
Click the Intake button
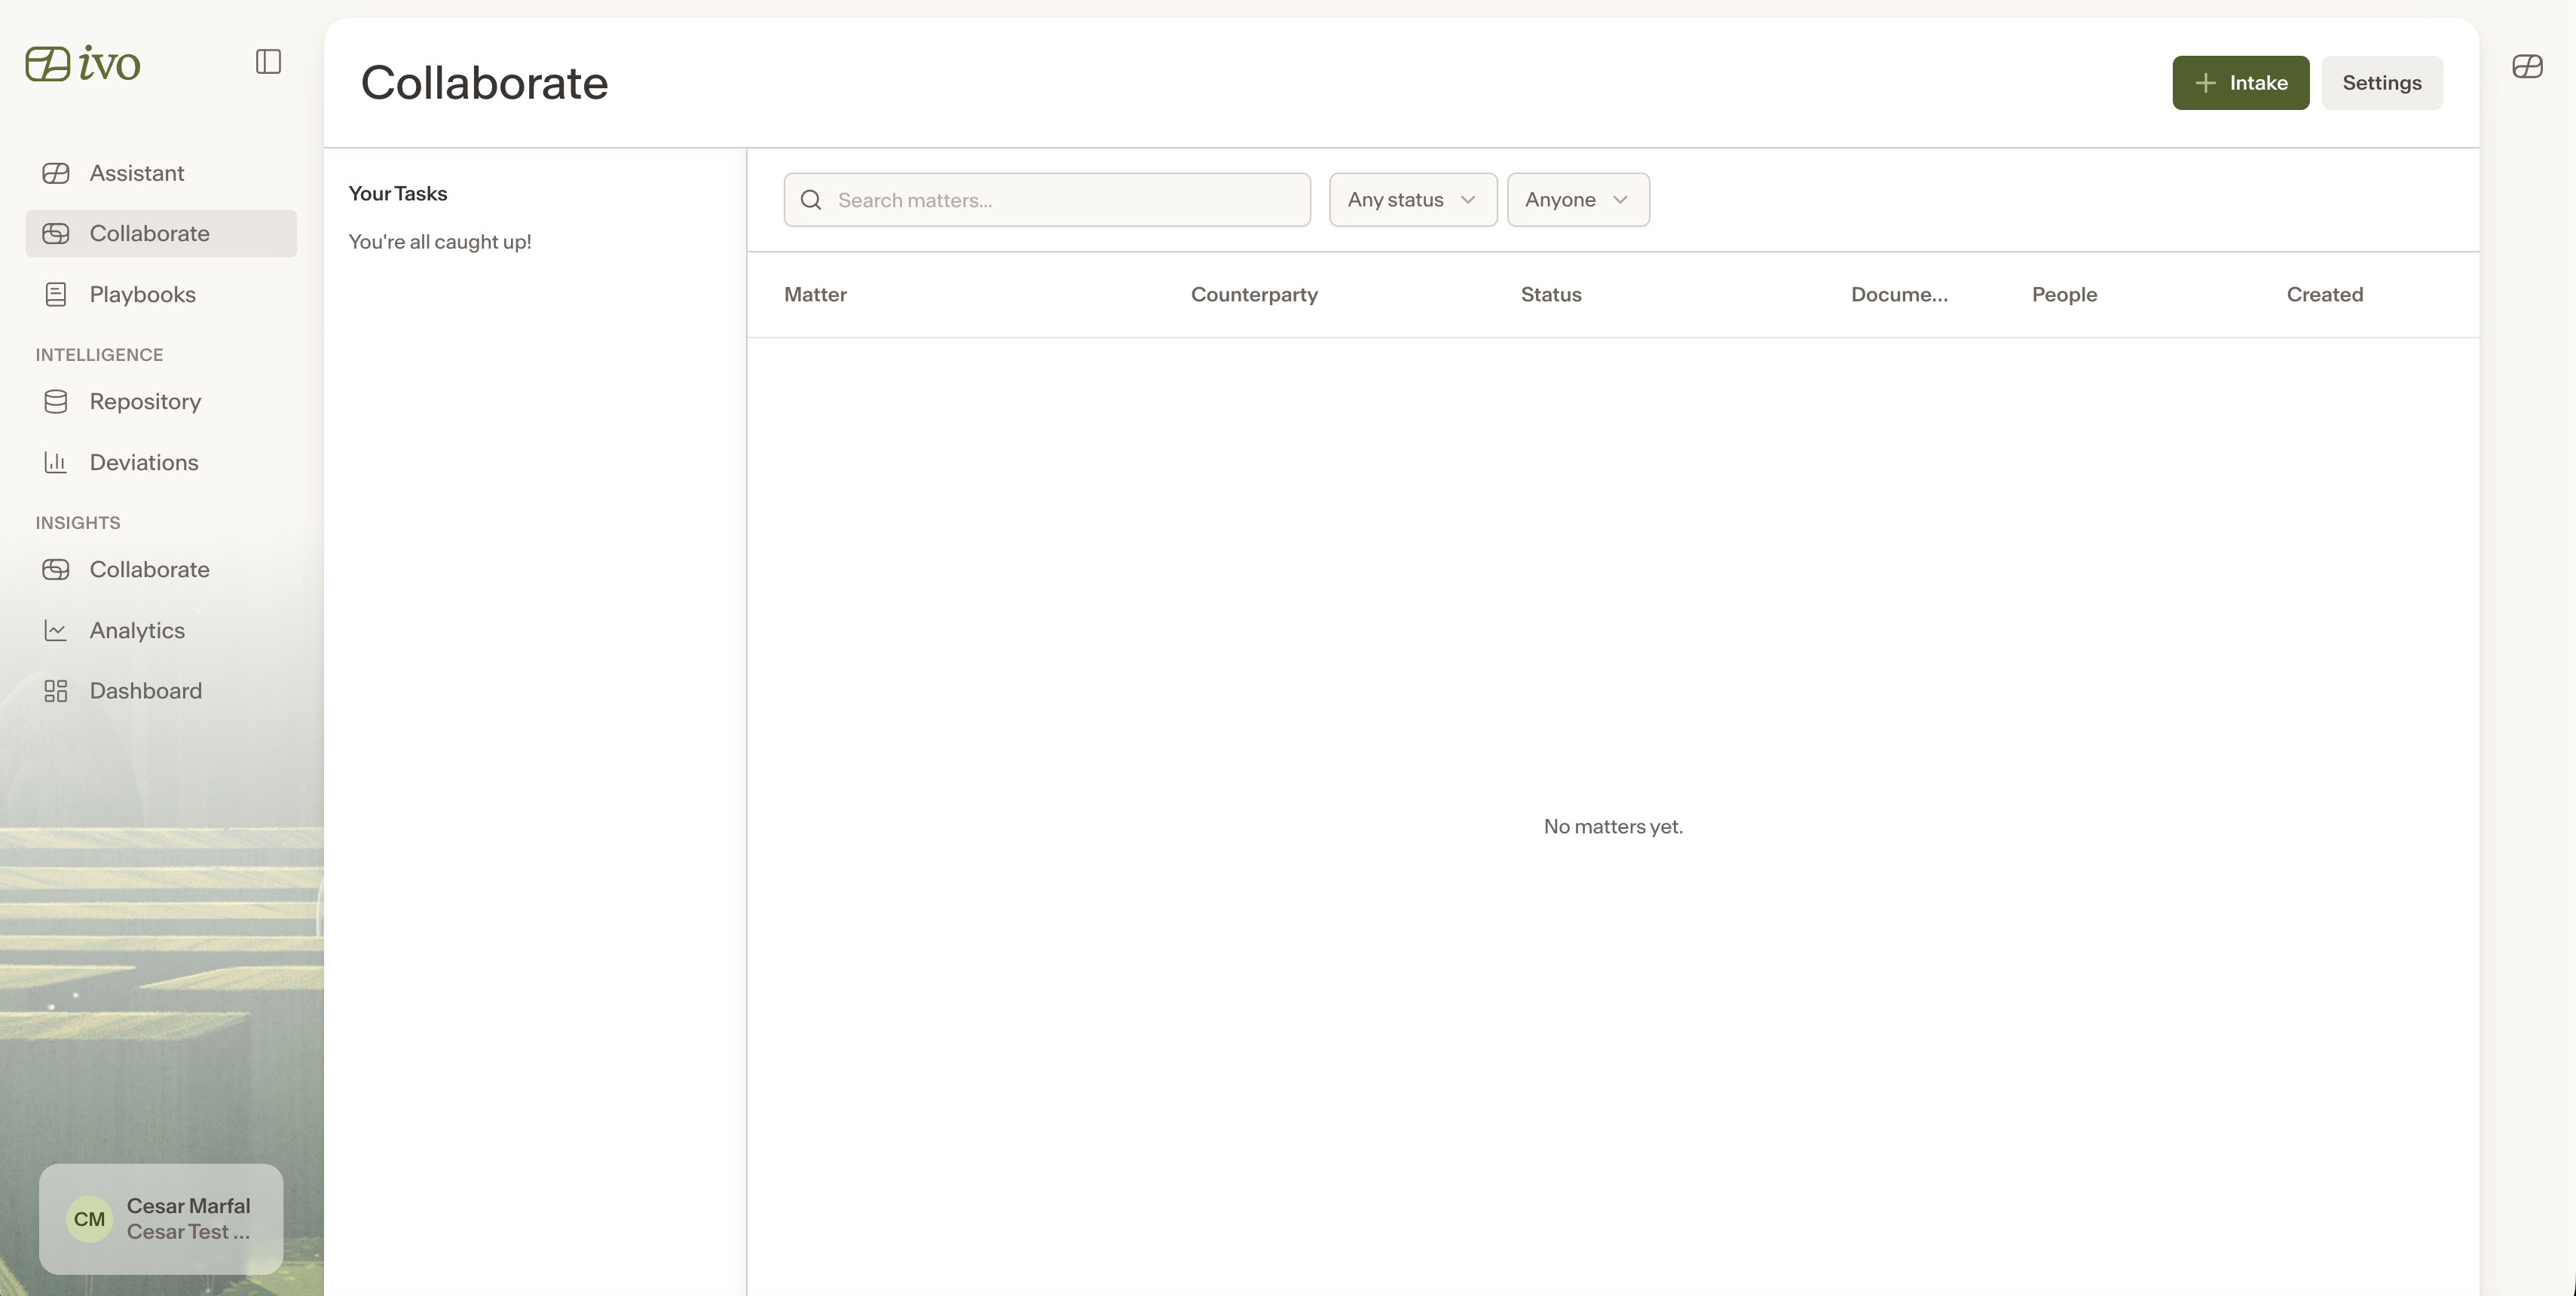pos(2240,83)
